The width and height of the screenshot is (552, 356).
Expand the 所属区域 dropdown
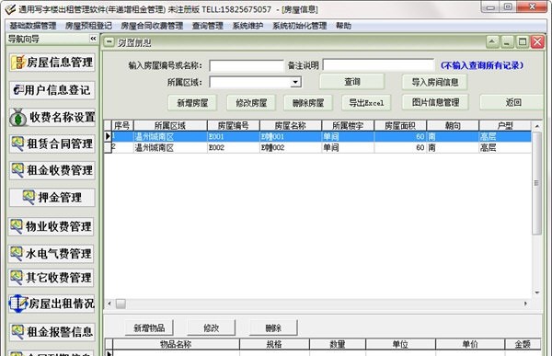pyautogui.click(x=295, y=83)
